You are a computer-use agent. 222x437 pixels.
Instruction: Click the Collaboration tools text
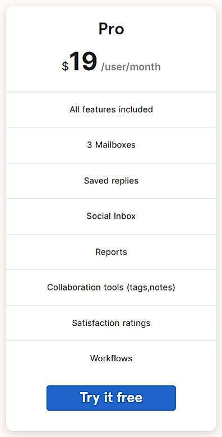pos(85,287)
